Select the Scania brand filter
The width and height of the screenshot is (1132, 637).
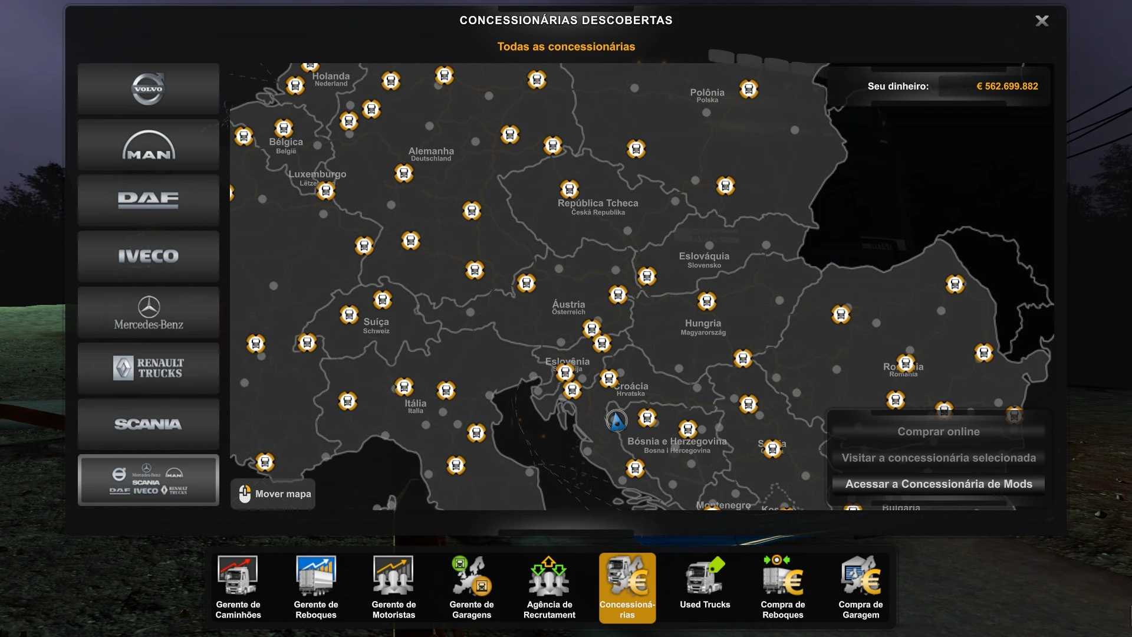pos(148,424)
